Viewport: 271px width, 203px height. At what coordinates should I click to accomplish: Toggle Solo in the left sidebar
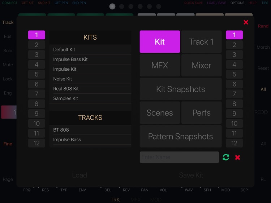click(x=8, y=50)
